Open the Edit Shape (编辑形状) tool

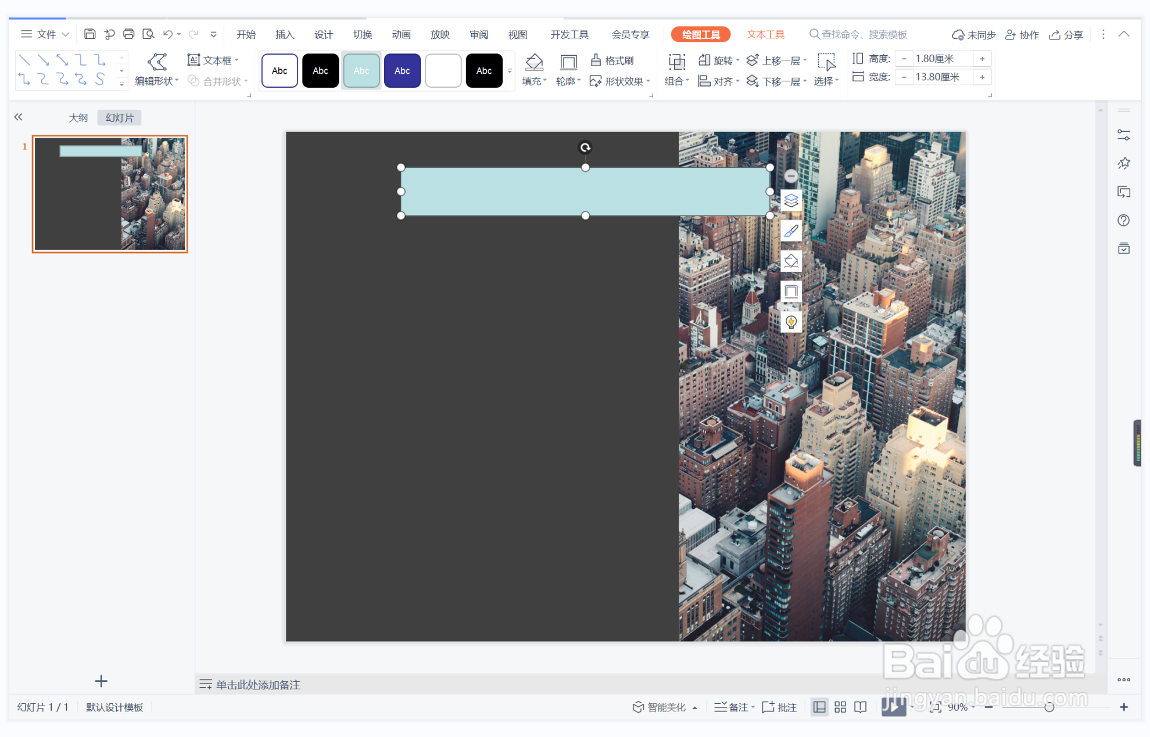pos(156,70)
